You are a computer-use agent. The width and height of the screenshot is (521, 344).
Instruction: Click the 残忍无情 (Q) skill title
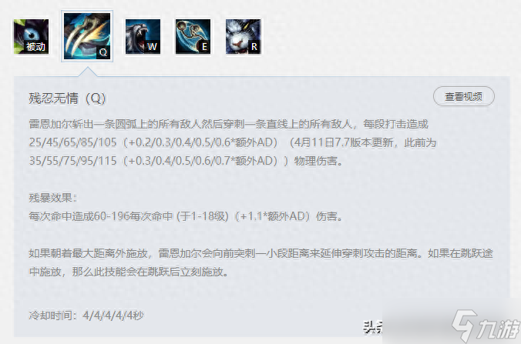68,99
